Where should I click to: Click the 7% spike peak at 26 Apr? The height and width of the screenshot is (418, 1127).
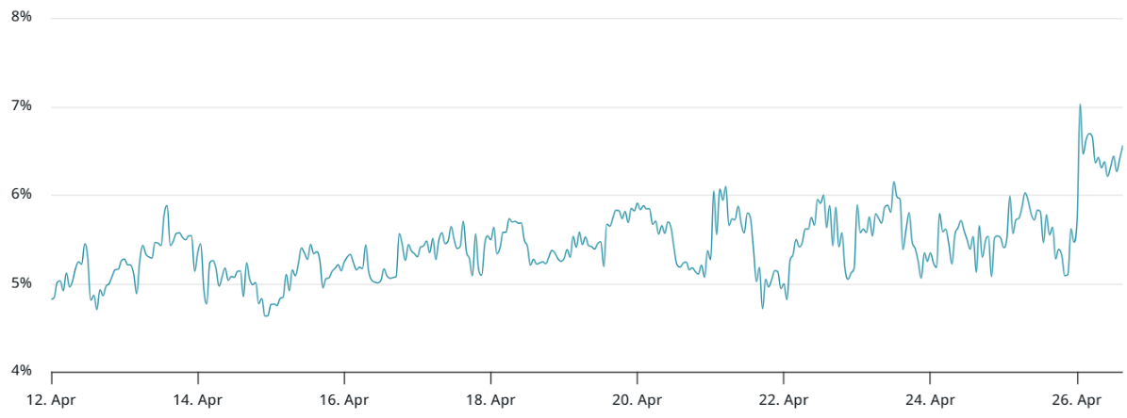[x=1080, y=104]
